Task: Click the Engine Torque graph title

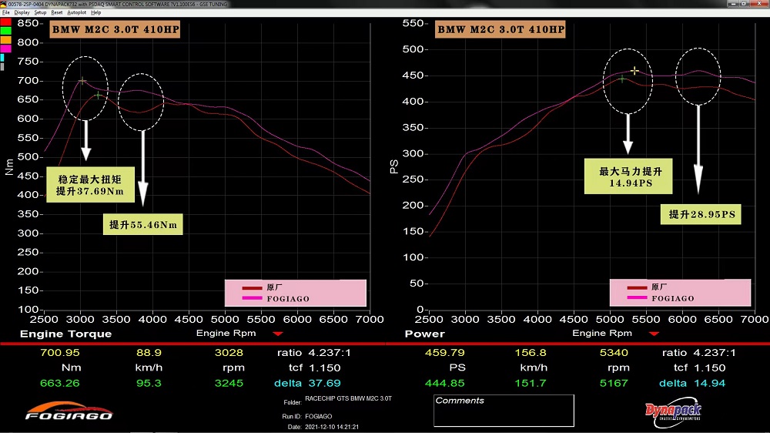Action: click(65, 334)
